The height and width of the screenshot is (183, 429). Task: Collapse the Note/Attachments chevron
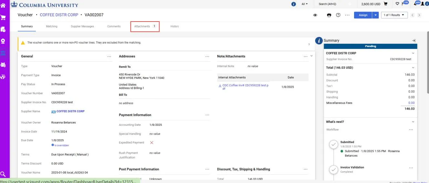click(312, 56)
